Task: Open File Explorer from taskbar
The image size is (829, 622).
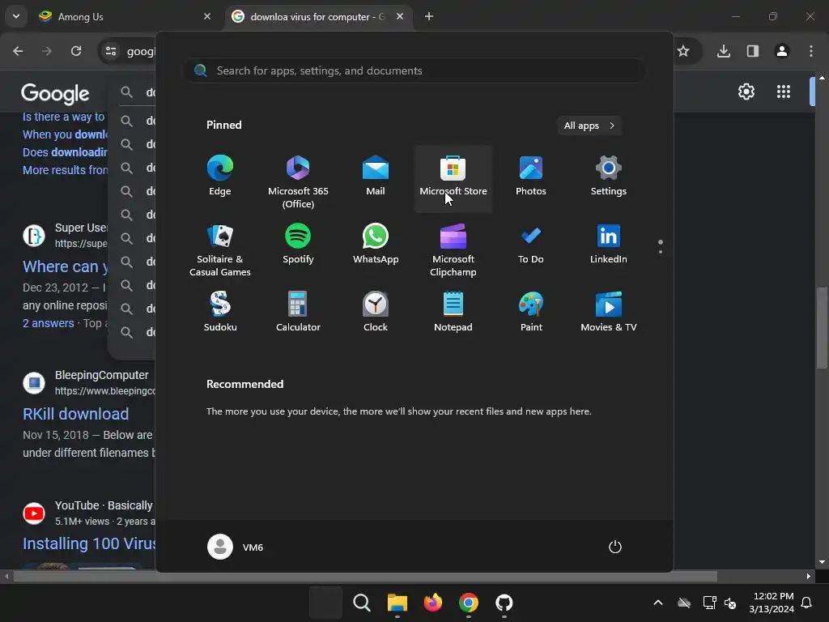Action: click(x=397, y=603)
